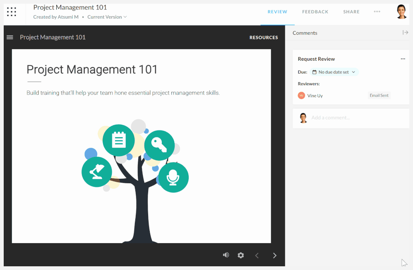Click the slide description starting with Build training
413x270 pixels.
tap(123, 93)
